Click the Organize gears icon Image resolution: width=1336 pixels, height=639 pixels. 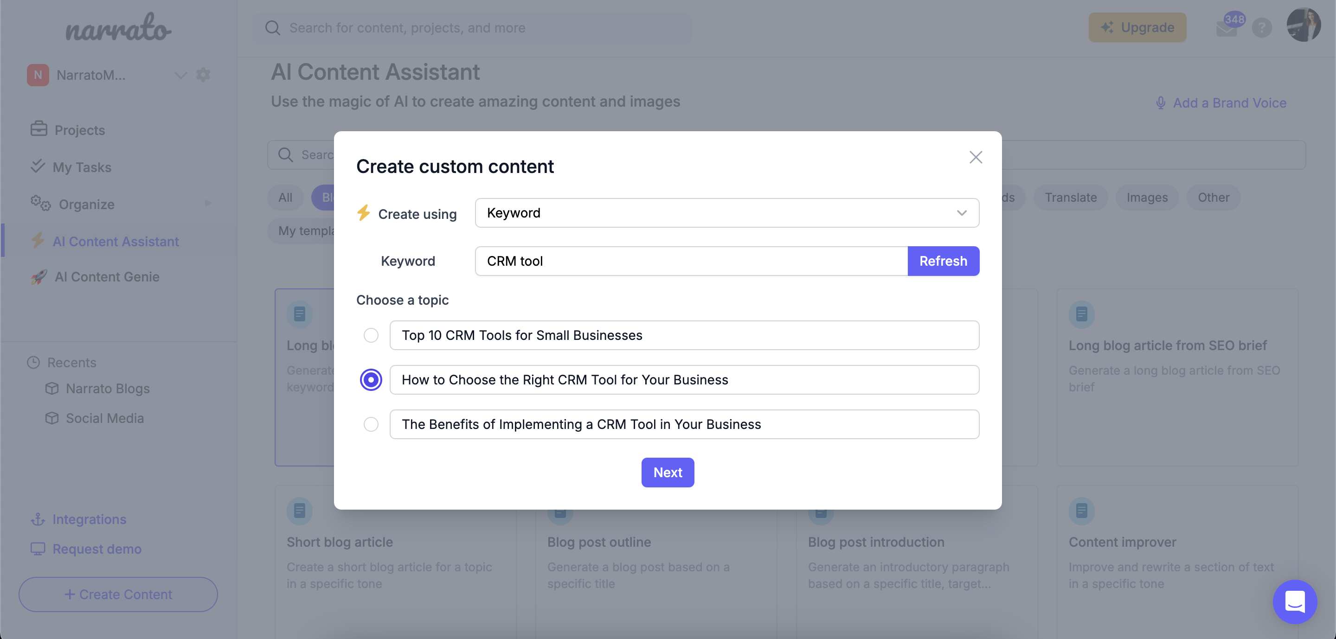coord(40,203)
